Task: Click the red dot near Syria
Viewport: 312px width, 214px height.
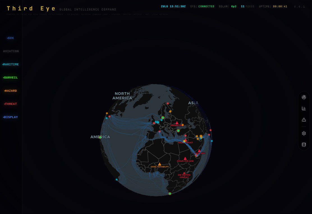Action: pyautogui.click(x=185, y=136)
